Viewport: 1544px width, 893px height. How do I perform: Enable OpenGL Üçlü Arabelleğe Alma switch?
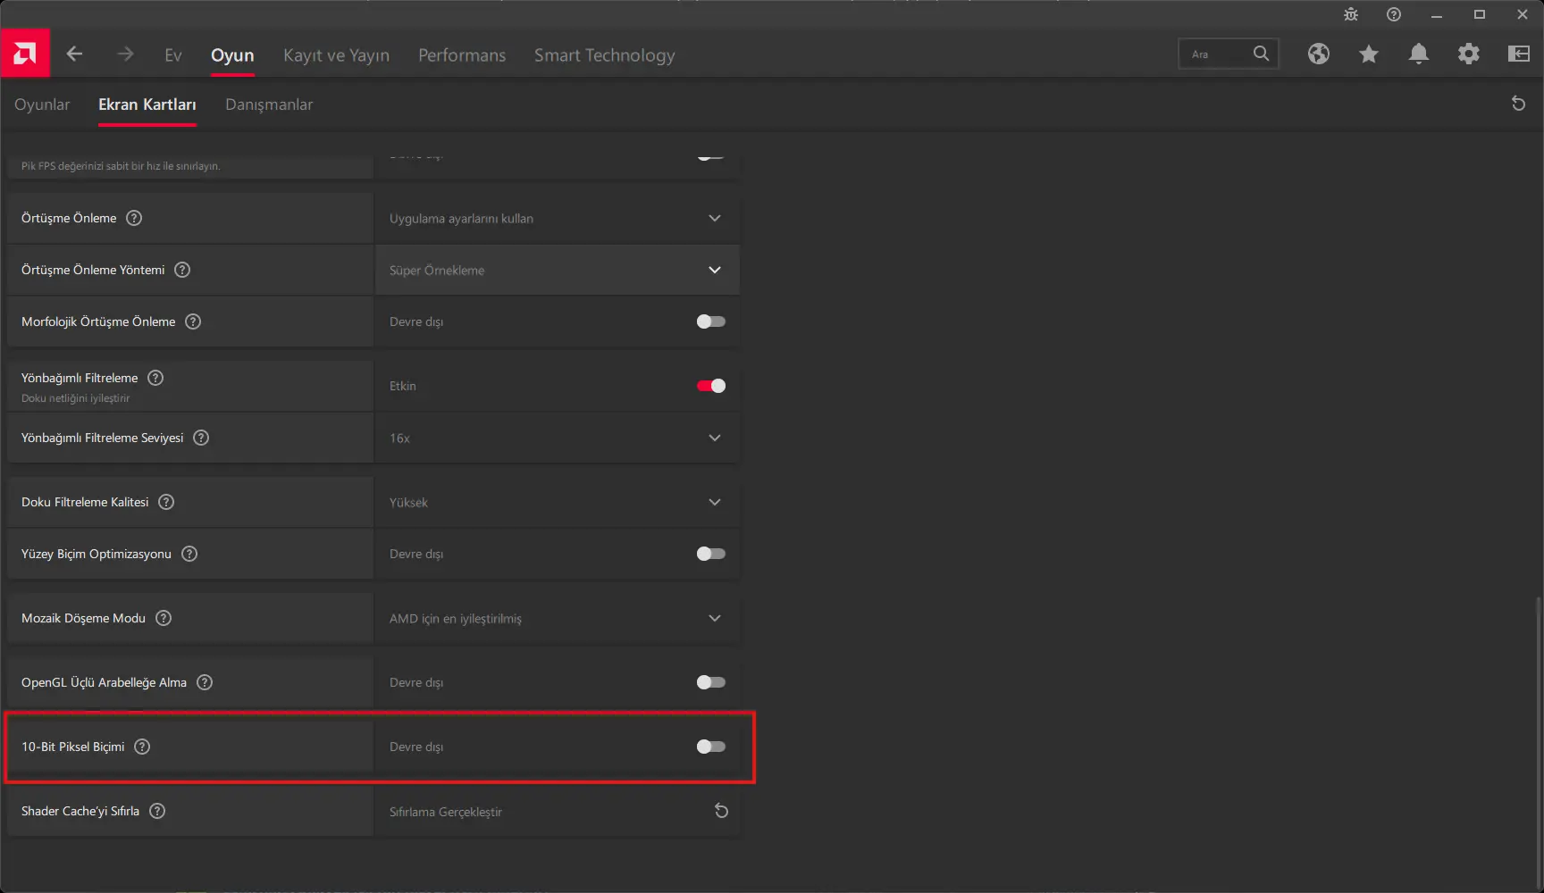pyautogui.click(x=711, y=682)
